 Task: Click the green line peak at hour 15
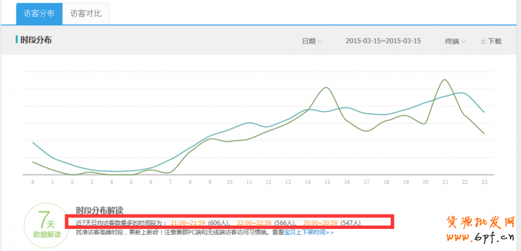tap(327, 87)
